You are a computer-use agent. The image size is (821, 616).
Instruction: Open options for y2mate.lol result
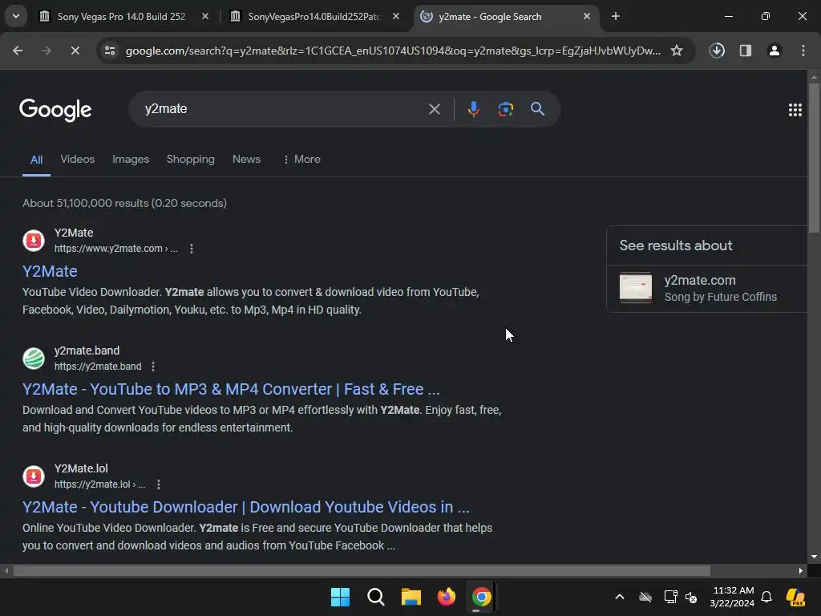pyautogui.click(x=159, y=484)
